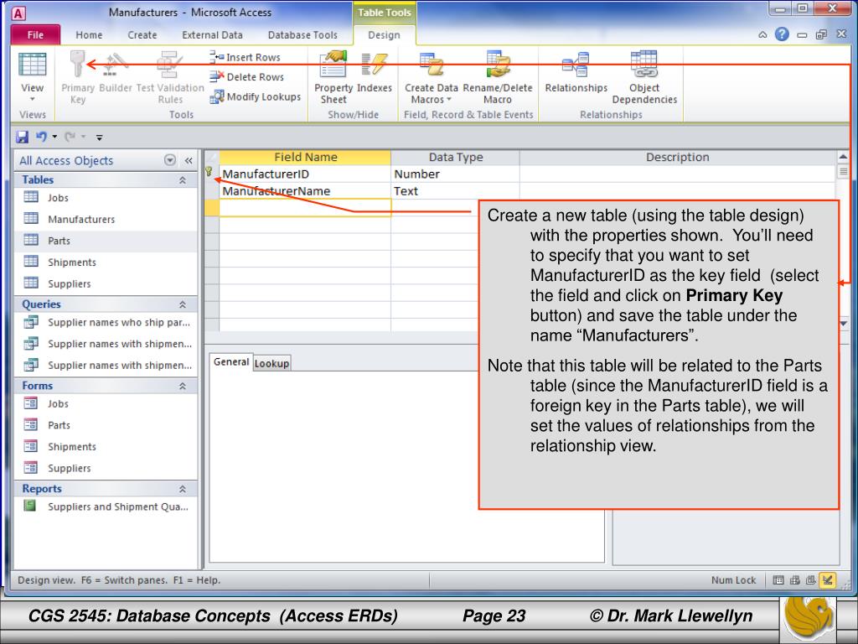Switch to the Lookup properties tab
This screenshot has height=644, width=858.
[271, 363]
